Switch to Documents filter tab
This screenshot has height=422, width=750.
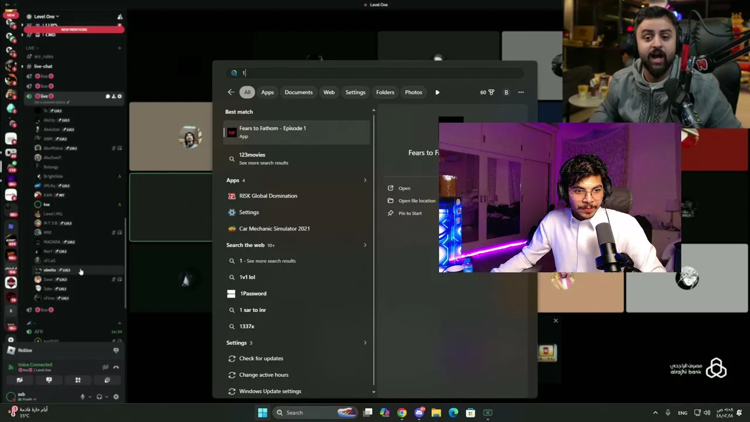pos(299,92)
